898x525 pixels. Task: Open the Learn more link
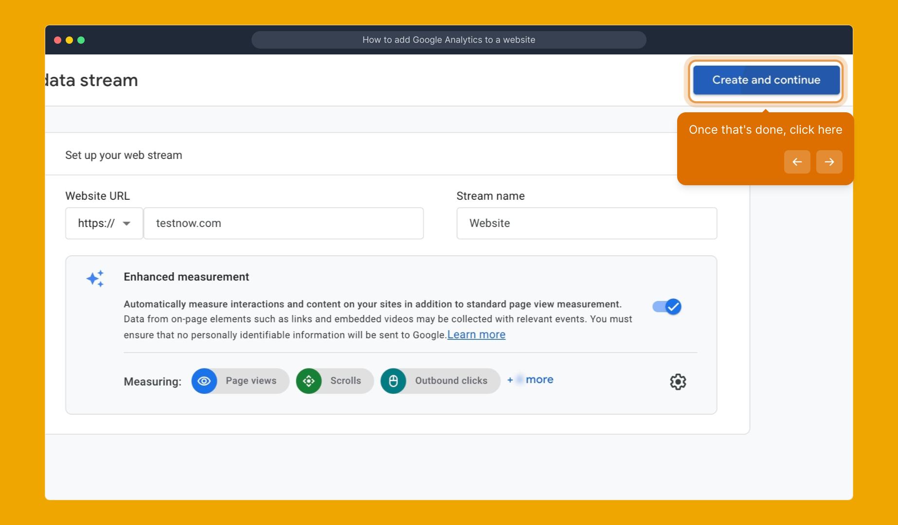tap(476, 334)
